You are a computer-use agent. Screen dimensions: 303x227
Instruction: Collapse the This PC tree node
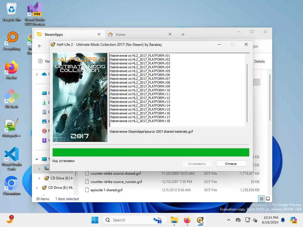(x=37, y=159)
